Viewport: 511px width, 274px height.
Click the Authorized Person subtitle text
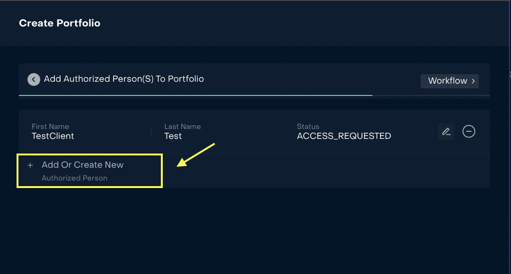[74, 178]
